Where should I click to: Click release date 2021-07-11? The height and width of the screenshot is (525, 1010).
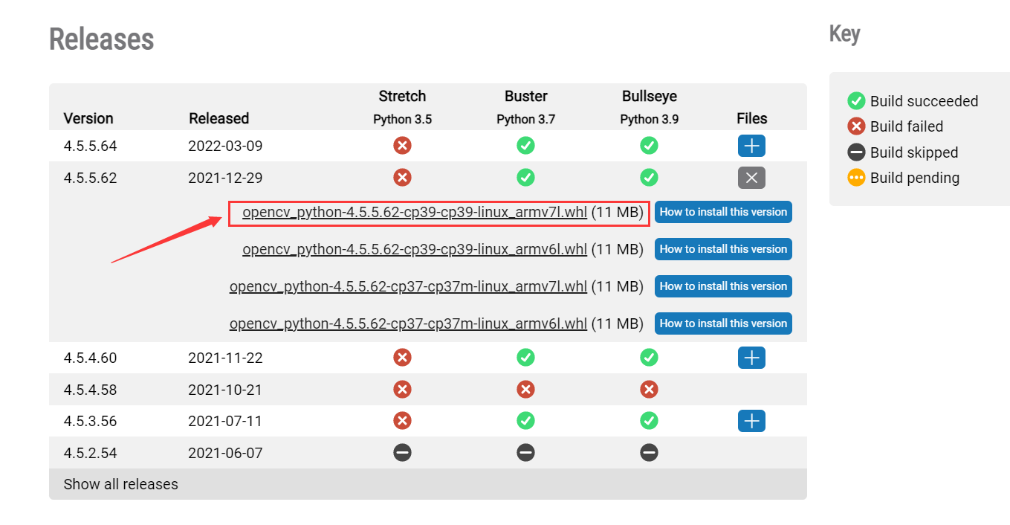pos(225,421)
